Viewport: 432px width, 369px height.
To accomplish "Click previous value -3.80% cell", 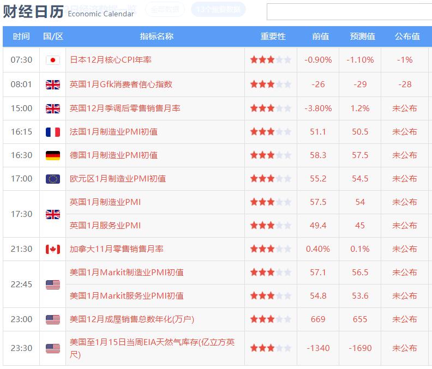I will coord(318,108).
